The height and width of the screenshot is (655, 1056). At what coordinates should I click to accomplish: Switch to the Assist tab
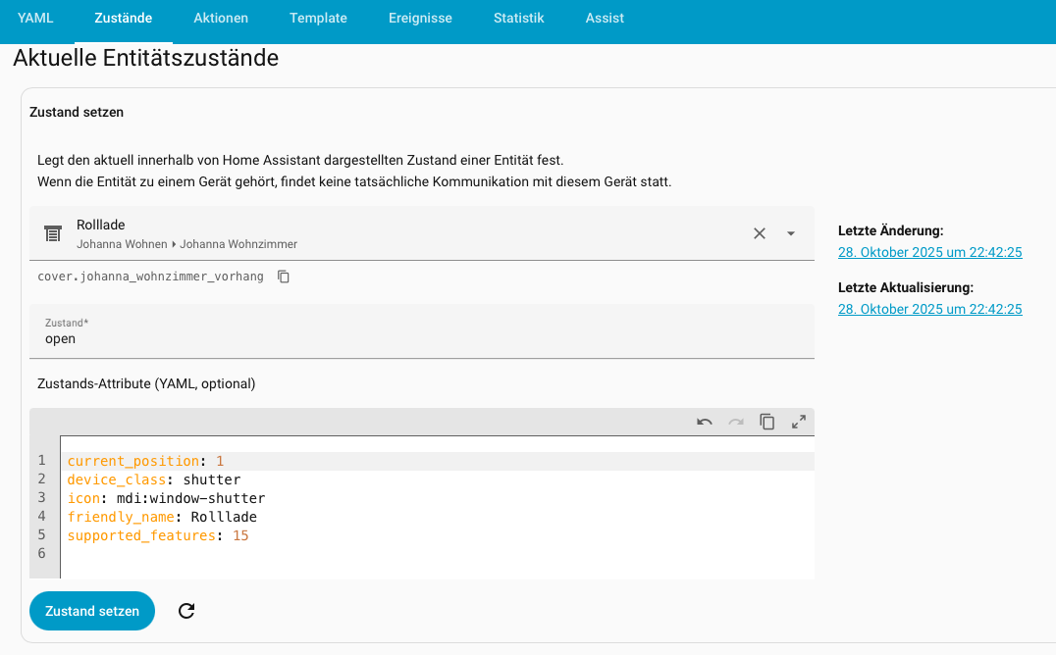(605, 18)
